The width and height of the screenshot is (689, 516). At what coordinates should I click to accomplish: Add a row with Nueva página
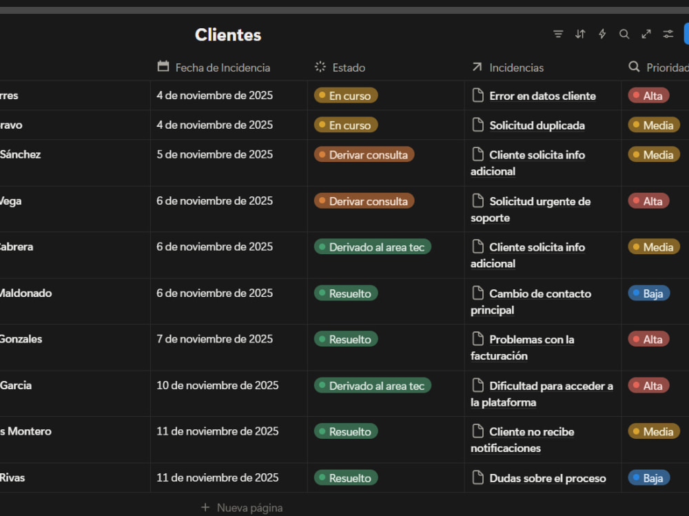[242, 508]
